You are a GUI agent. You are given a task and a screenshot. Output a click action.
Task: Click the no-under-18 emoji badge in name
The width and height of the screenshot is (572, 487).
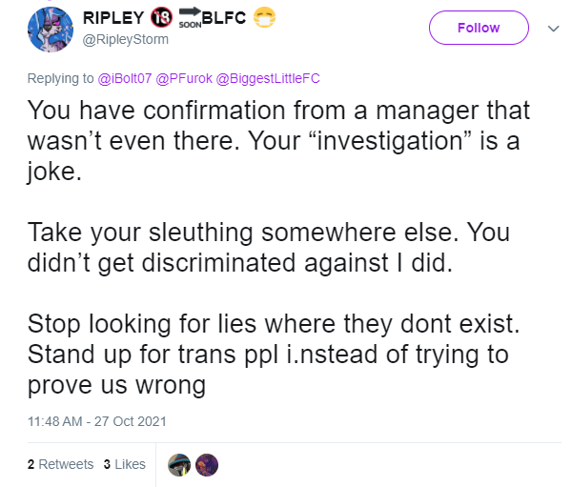point(162,17)
